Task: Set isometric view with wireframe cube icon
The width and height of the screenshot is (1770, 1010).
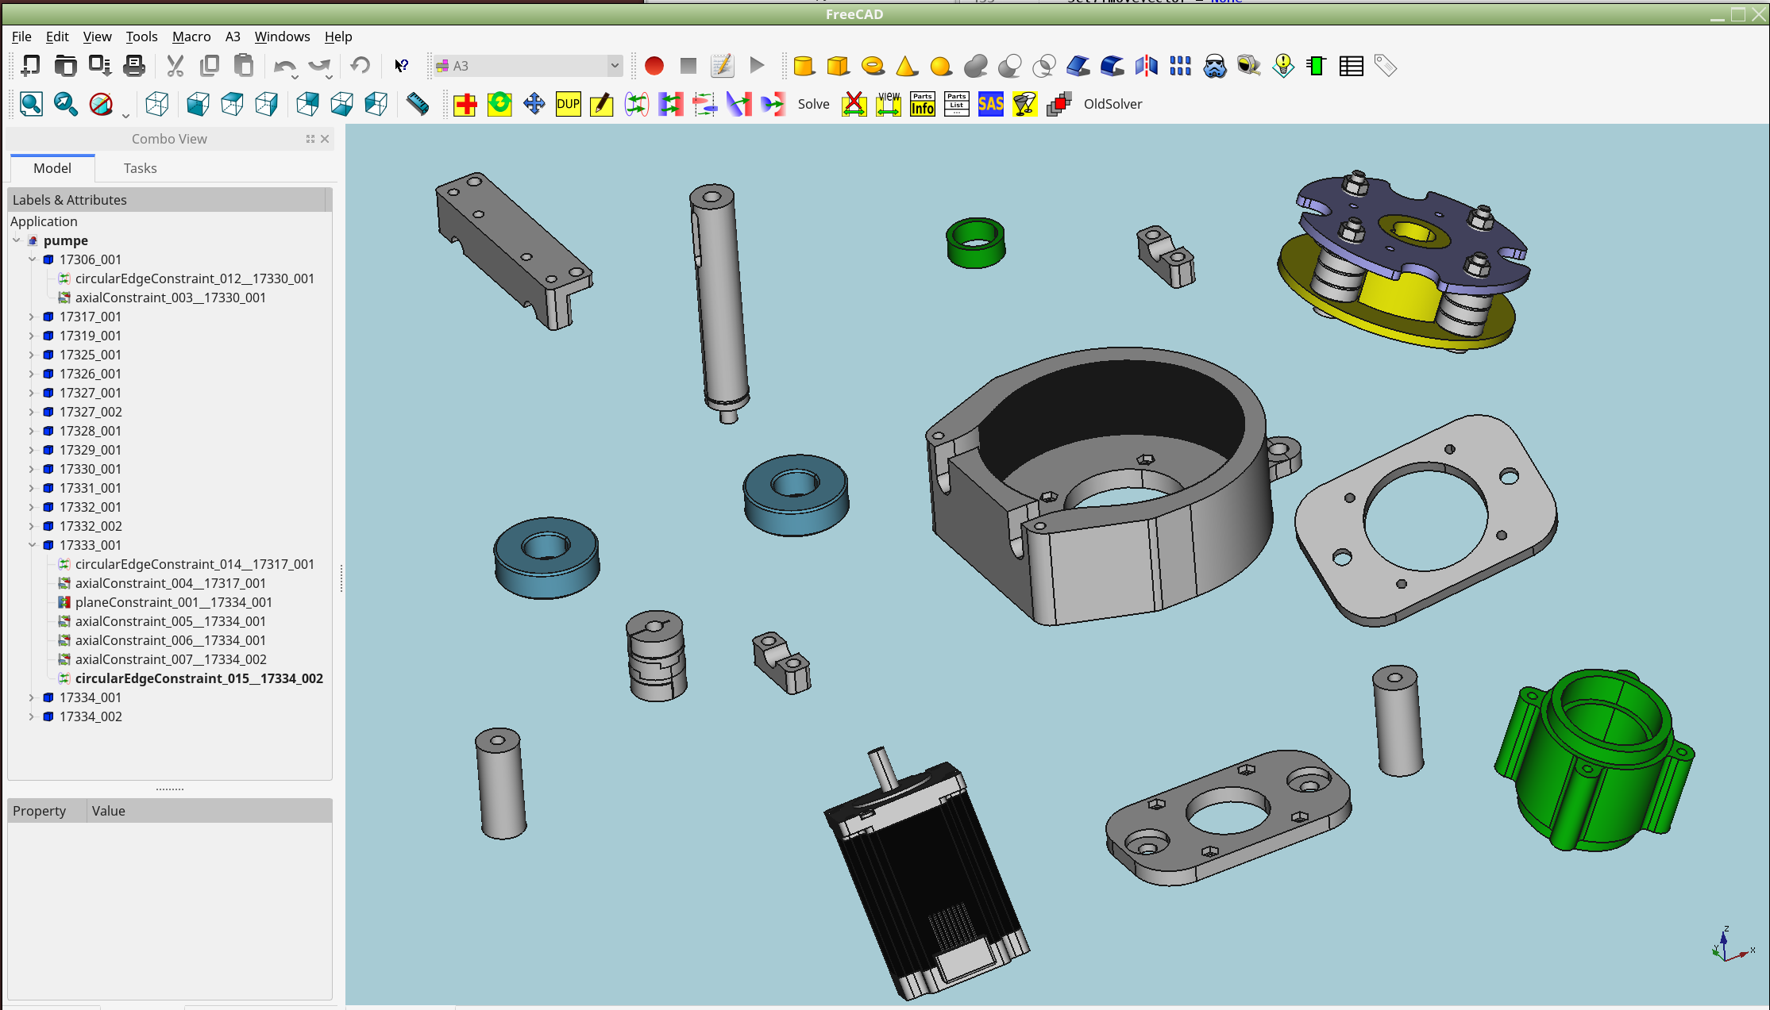Action: click(157, 104)
